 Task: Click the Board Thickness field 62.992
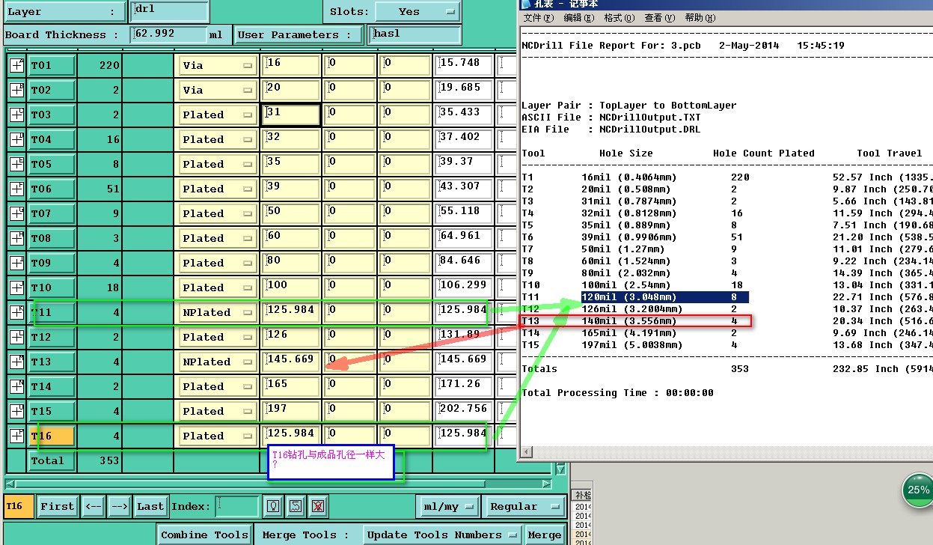pyautogui.click(x=169, y=34)
